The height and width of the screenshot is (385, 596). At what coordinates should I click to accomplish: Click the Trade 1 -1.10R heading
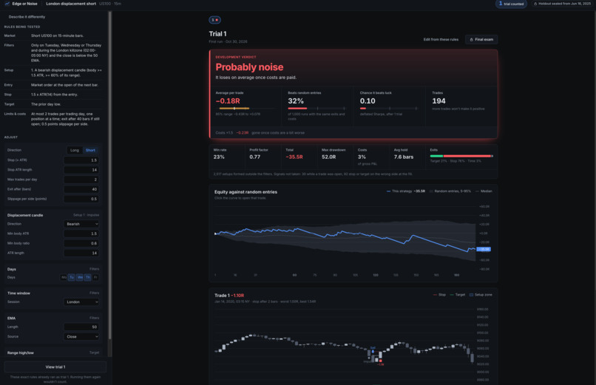pos(229,296)
